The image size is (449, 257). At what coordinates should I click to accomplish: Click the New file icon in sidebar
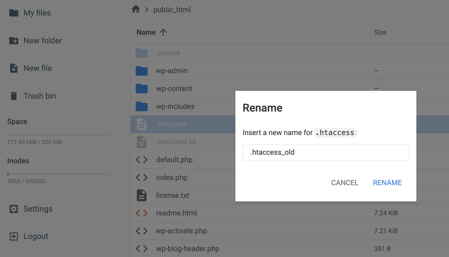[14, 68]
